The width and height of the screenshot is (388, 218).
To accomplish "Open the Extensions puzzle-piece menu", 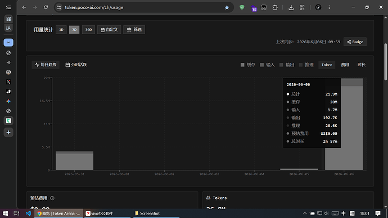I will [275, 7].
